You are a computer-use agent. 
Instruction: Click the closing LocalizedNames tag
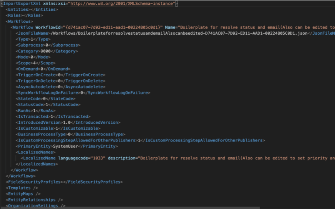pos(37,164)
